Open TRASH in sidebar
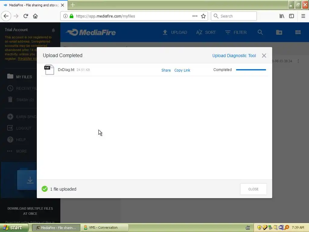The width and height of the screenshot is (309, 232). pyautogui.click(x=21, y=100)
